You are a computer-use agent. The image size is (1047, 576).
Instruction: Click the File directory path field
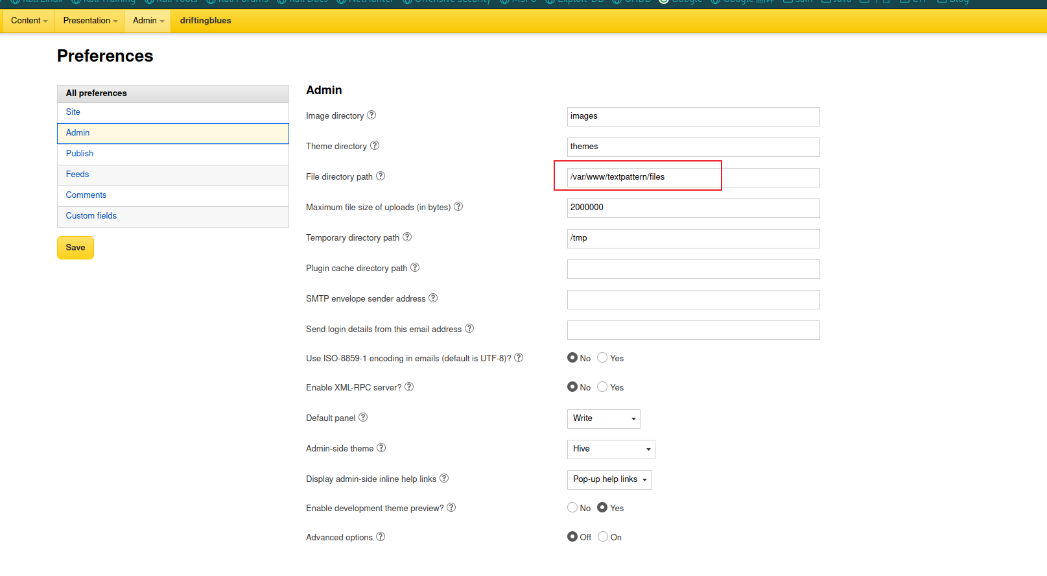693,178
